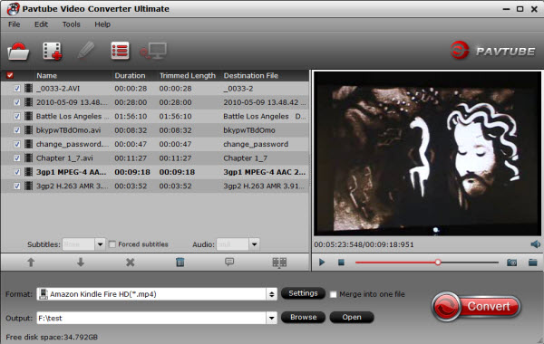
Task: Move selected item up with arrow icon
Action: click(x=31, y=263)
